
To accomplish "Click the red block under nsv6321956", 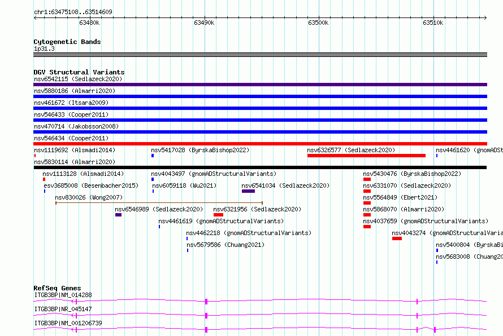I will pos(218,215).
